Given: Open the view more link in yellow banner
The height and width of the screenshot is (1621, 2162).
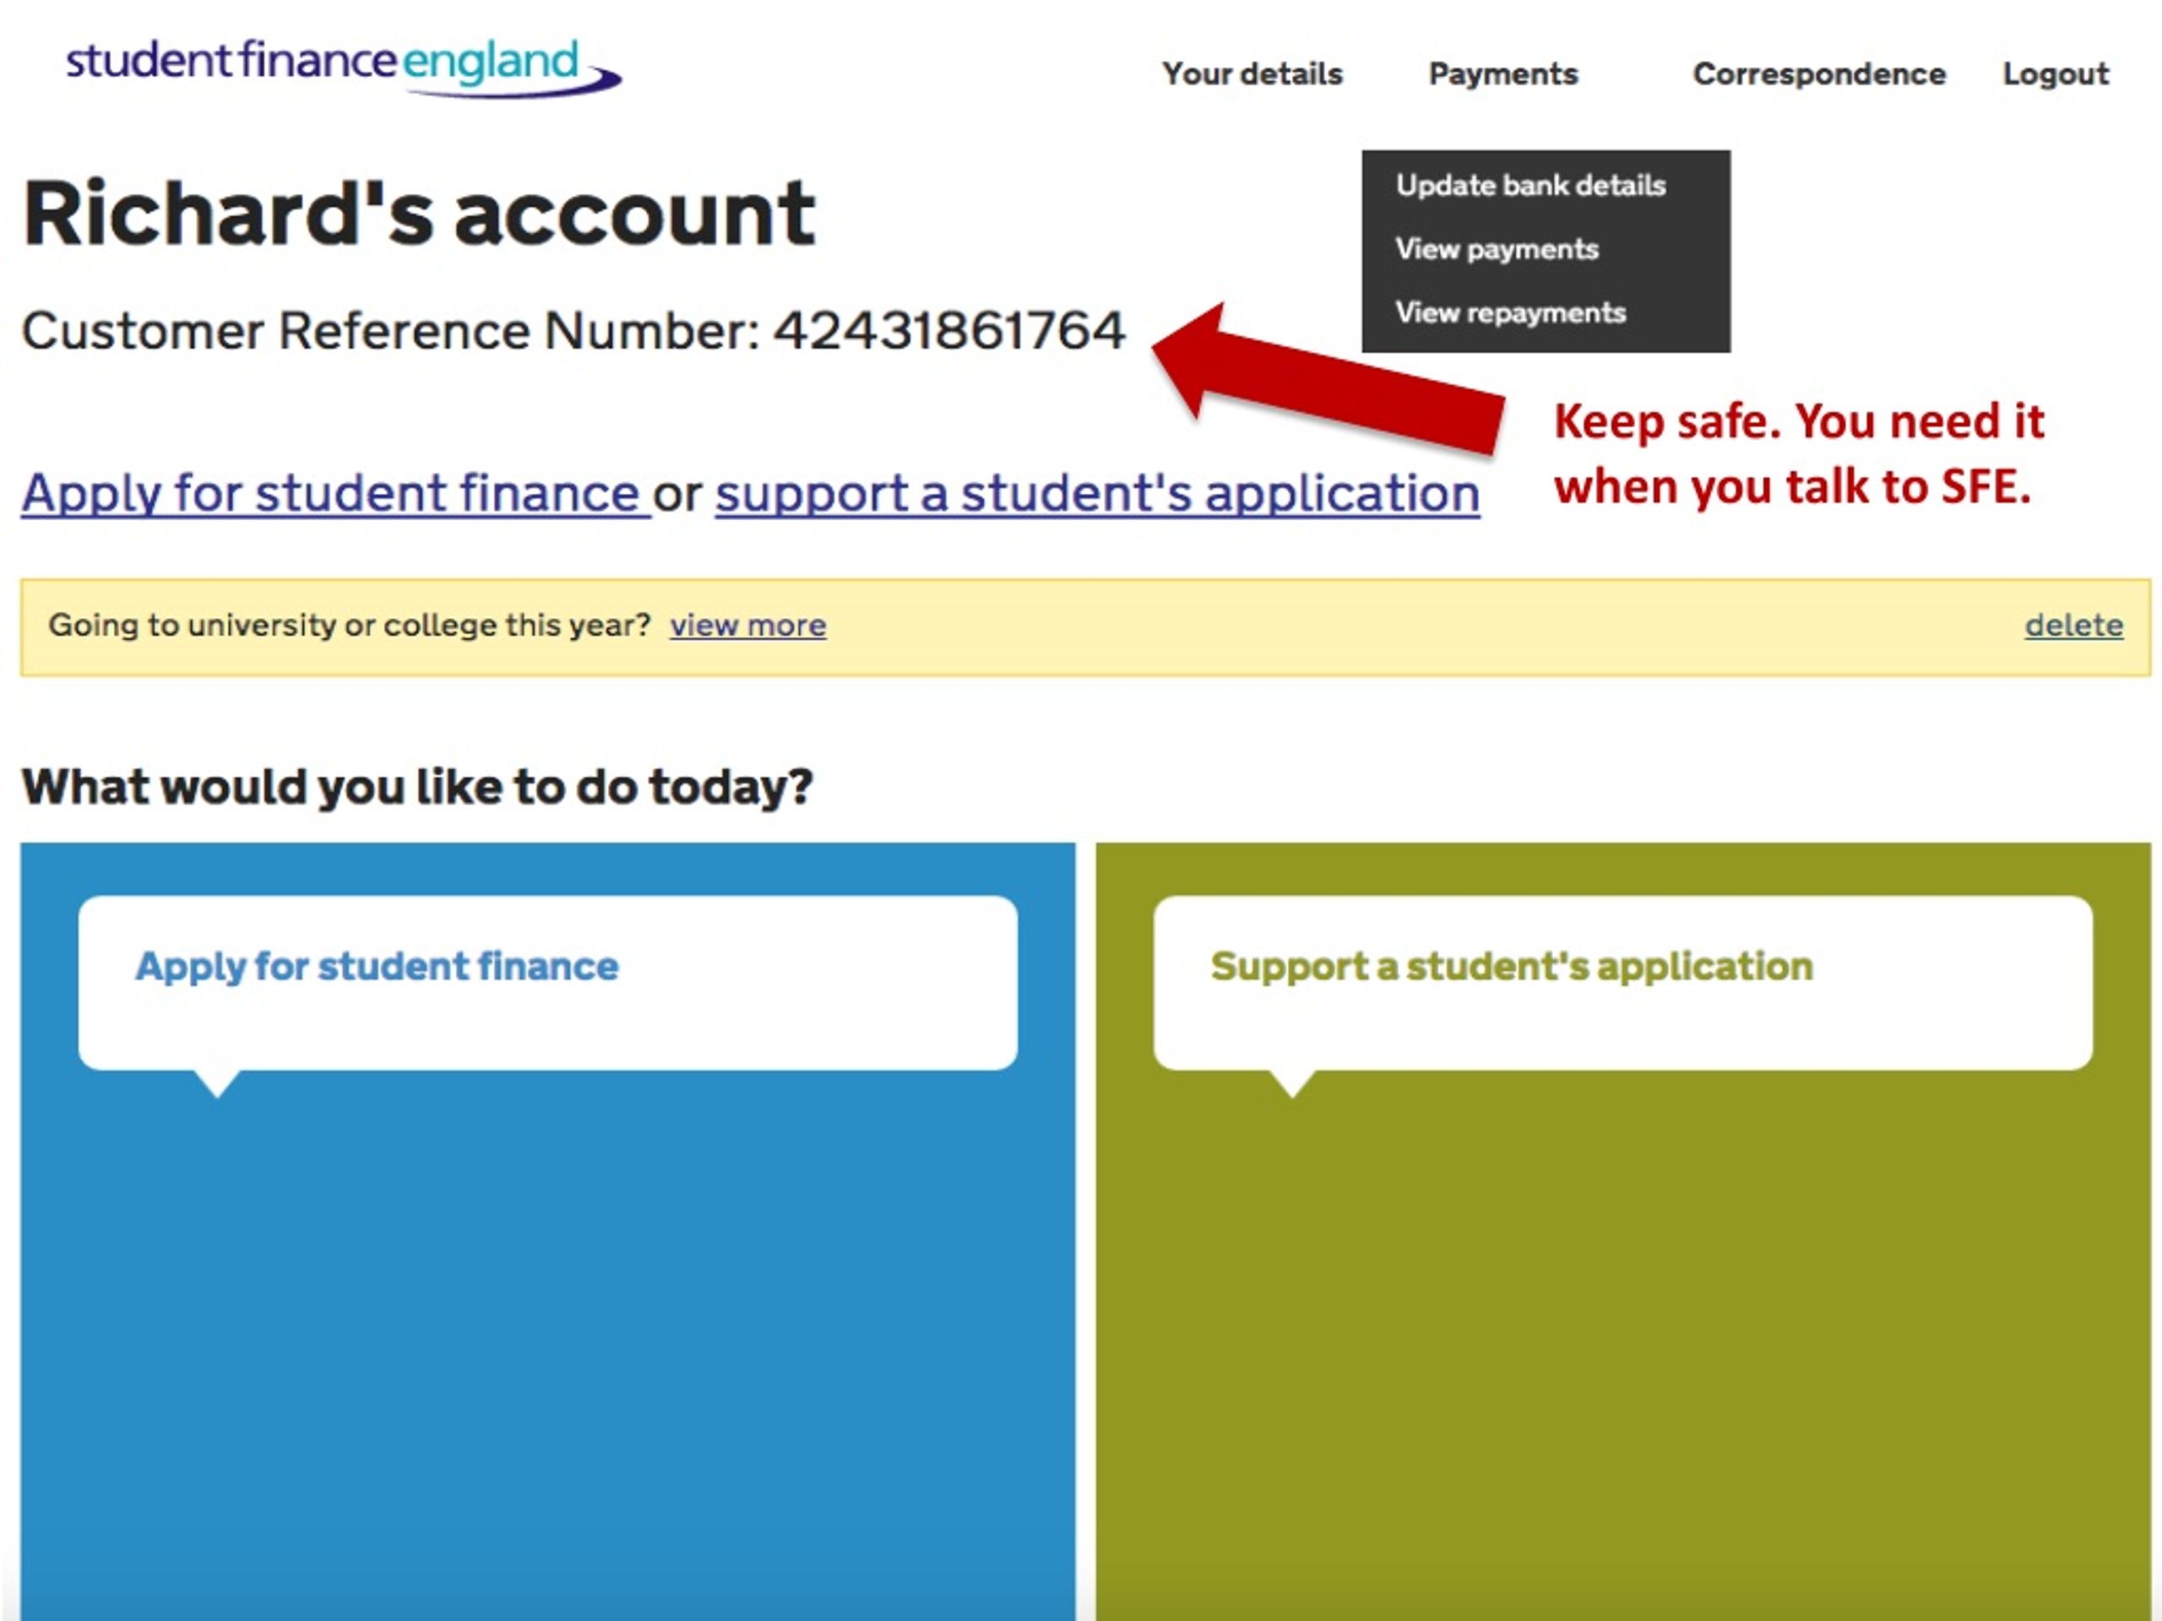Looking at the screenshot, I should tap(747, 626).
